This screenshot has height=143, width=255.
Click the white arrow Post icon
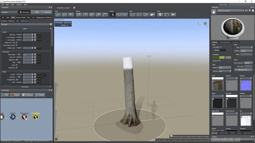click(x=173, y=15)
